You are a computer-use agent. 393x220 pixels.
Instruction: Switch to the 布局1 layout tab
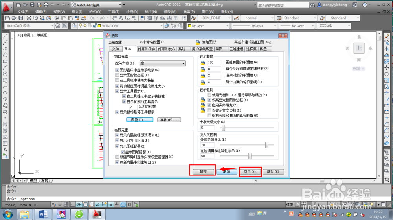click(46, 180)
